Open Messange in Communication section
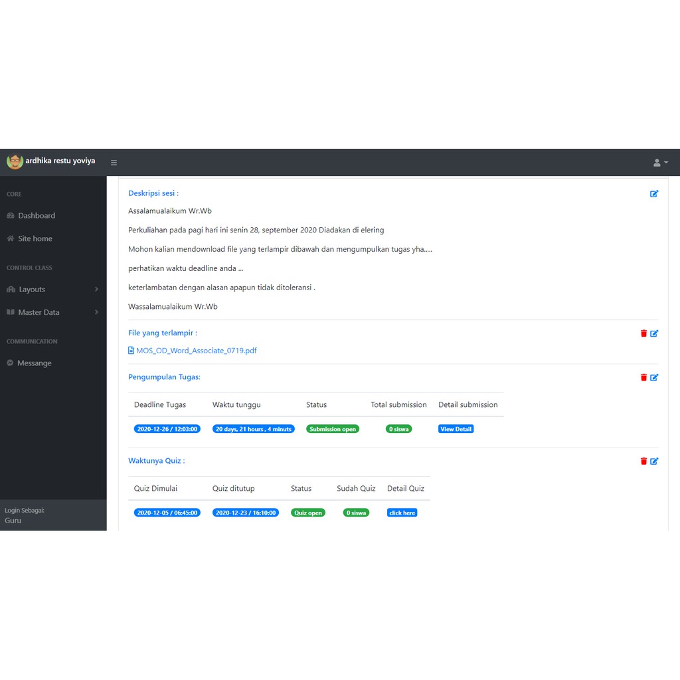Viewport: 680px width, 680px height. [34, 363]
